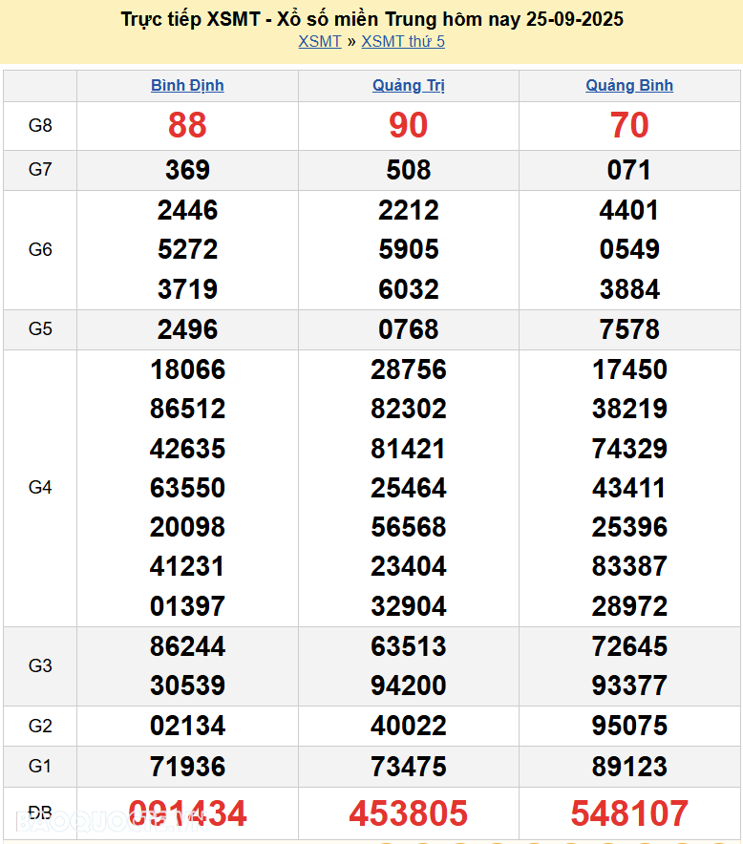Open the Quảng Trị province link
The height and width of the screenshot is (844, 743).
(x=409, y=85)
